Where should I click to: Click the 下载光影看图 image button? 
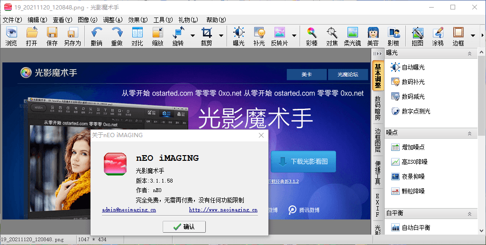(x=303, y=161)
